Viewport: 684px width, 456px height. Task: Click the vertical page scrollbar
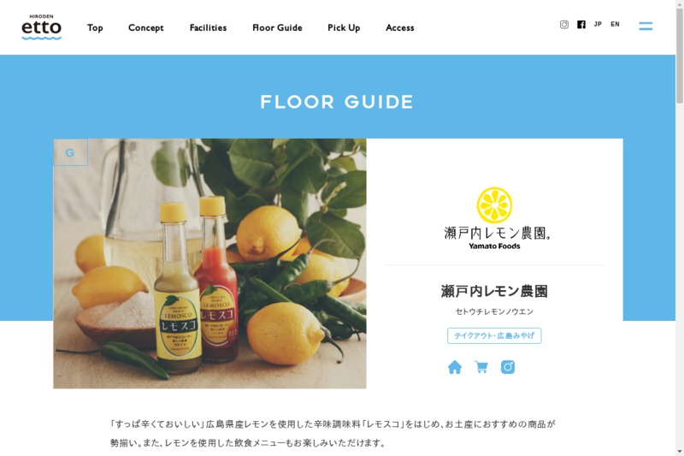pos(680,228)
